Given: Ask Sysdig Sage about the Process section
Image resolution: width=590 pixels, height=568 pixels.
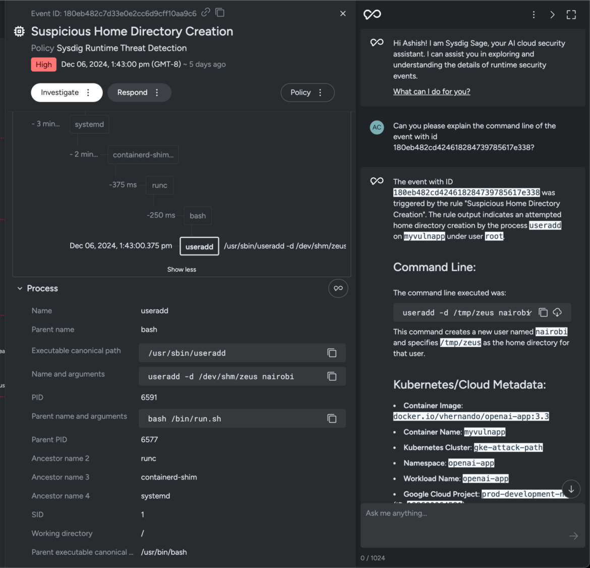Looking at the screenshot, I should (x=338, y=288).
